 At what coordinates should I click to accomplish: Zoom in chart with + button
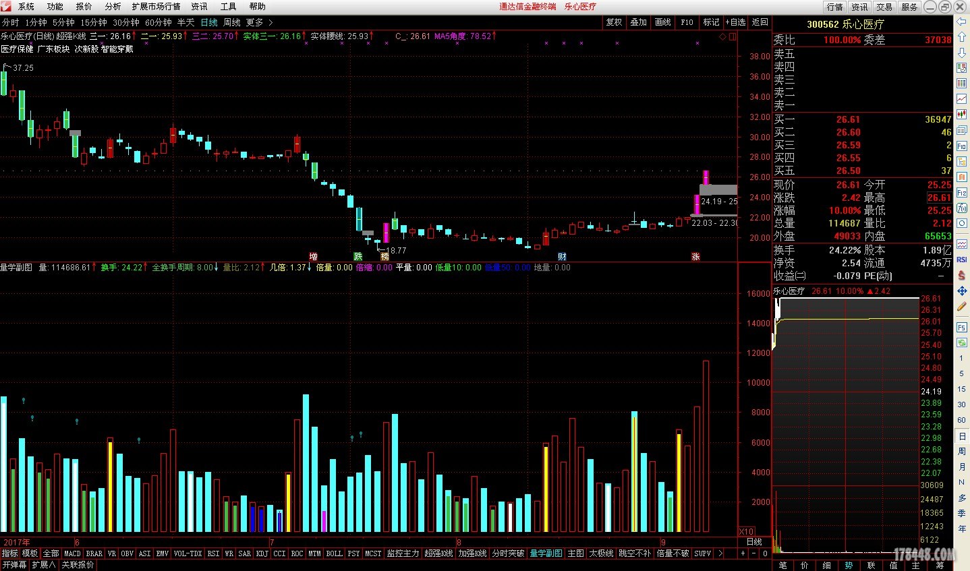point(743,553)
